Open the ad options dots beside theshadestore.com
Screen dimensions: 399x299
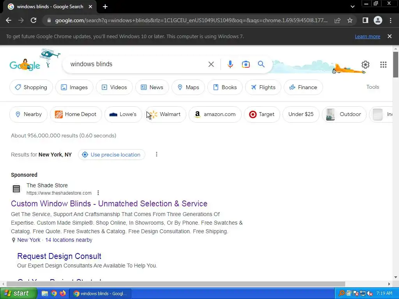(98, 193)
